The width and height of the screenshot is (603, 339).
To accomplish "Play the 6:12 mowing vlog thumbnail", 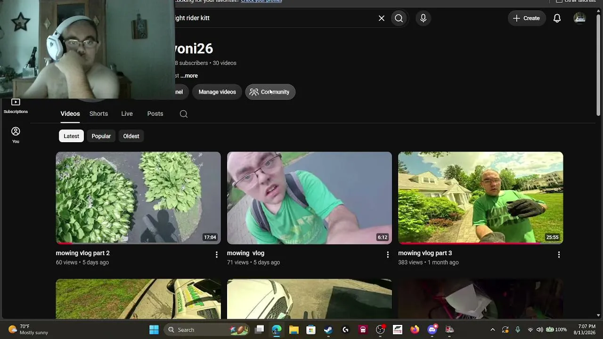I will 309,198.
